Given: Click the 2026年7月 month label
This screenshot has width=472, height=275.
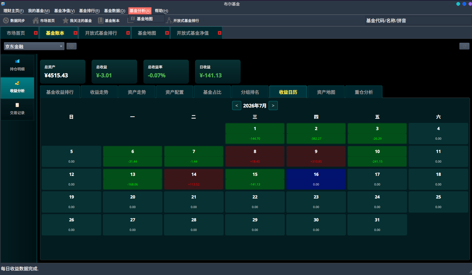Looking at the screenshot, I should 255,106.
